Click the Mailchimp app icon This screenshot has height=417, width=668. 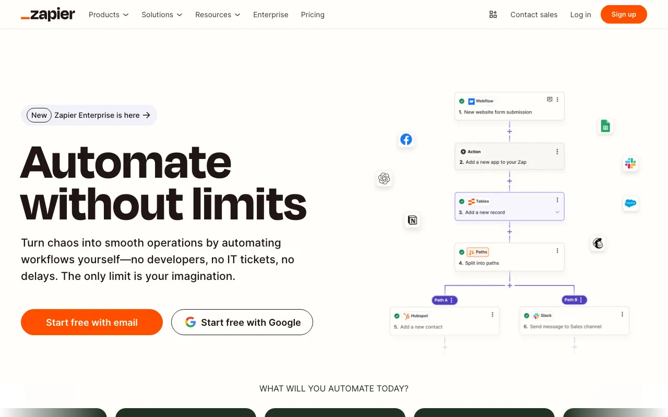pyautogui.click(x=598, y=243)
